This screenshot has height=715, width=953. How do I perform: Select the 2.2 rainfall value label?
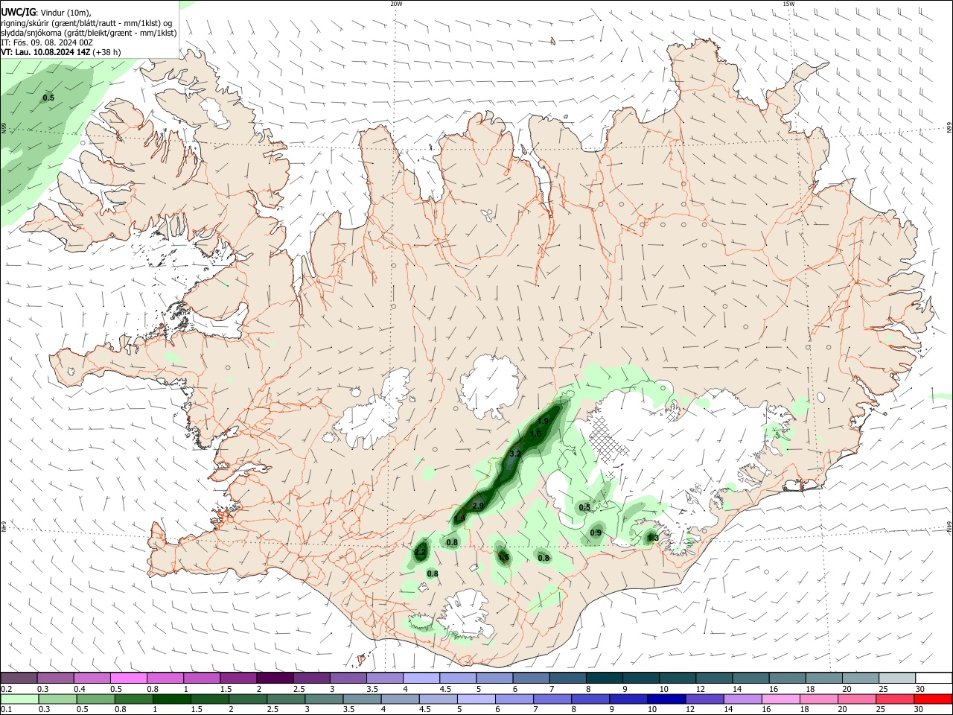tap(421, 552)
